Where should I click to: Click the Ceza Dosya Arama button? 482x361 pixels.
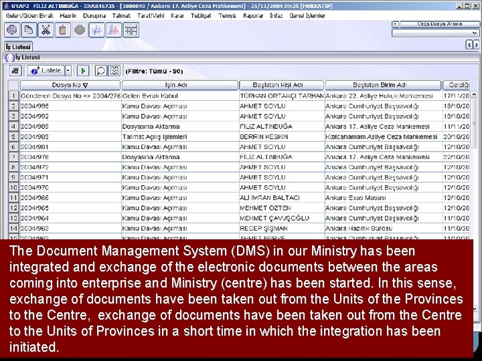(439, 24)
